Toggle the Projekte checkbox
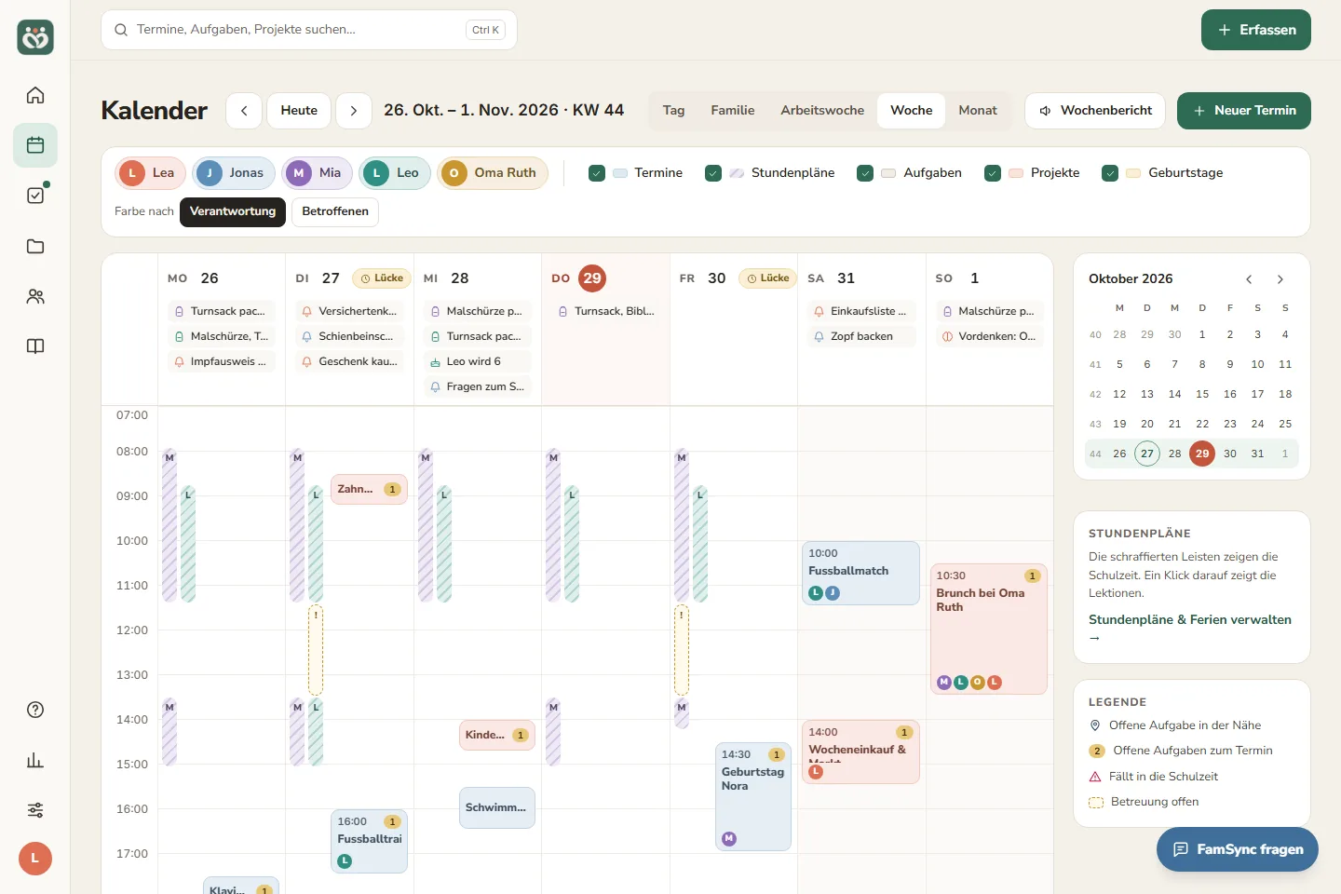This screenshot has width=1341, height=894. tap(993, 173)
